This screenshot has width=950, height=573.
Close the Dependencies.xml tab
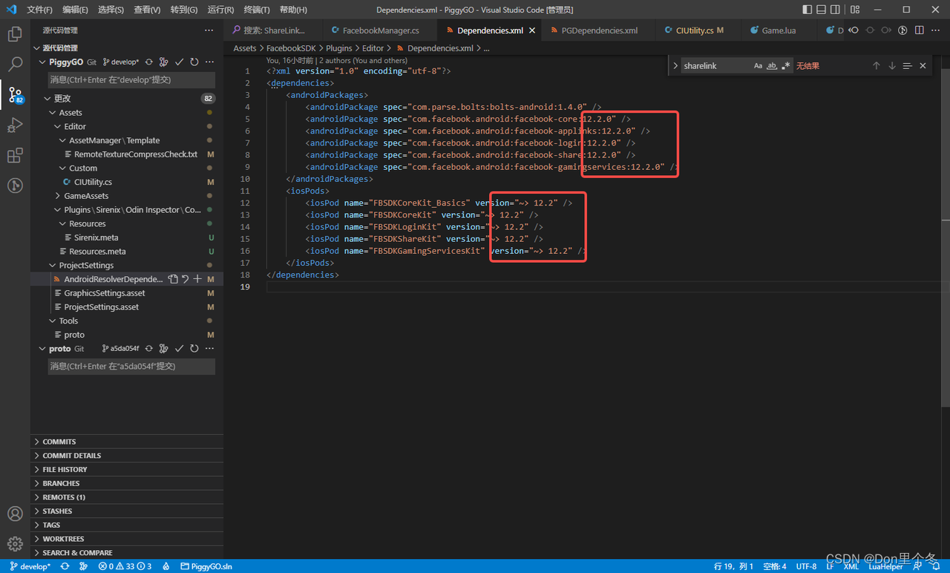coord(533,30)
